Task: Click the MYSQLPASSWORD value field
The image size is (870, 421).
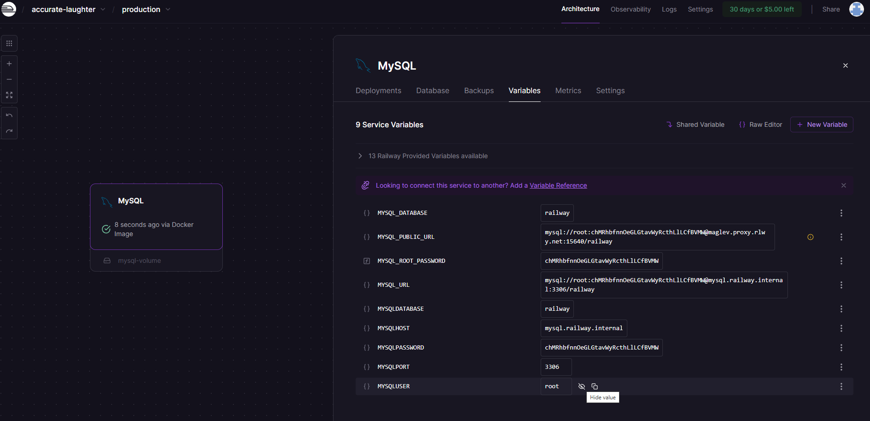Action: (x=602, y=348)
